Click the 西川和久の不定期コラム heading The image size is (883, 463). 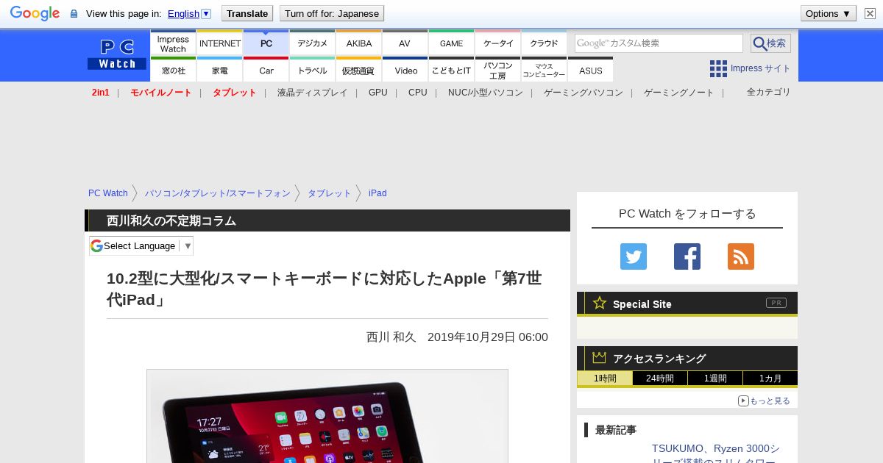[x=171, y=220]
